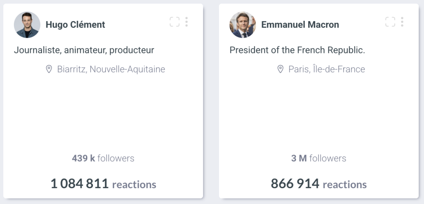424x204 pixels.
Task: Expand Emmanuel Macron card to fullscreen
Action: 390,22
